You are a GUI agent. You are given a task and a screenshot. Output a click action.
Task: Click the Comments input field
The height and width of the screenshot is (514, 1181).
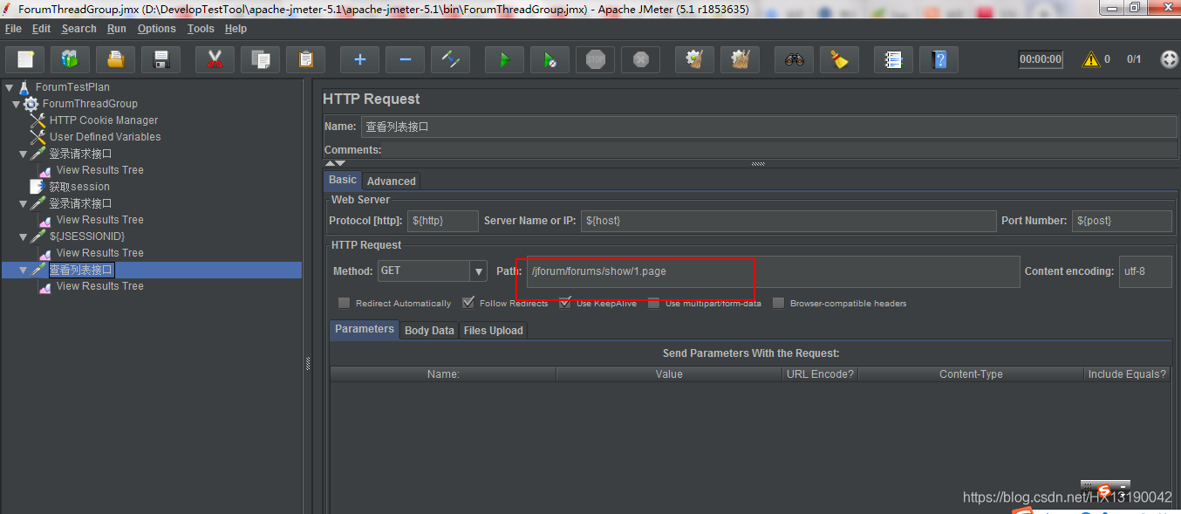click(781, 150)
